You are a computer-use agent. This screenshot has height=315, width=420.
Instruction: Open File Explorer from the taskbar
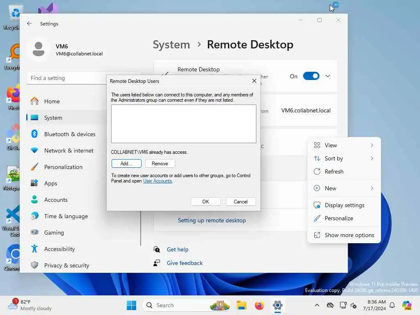241,305
